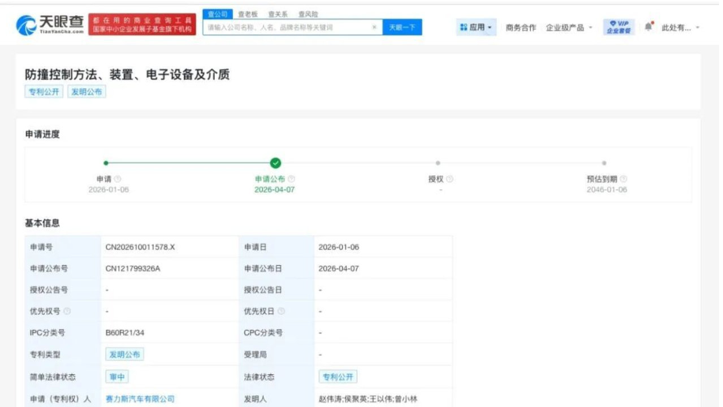This screenshot has width=723, height=407.
Task: Open the 应用 dropdown menu
Action: [476, 27]
